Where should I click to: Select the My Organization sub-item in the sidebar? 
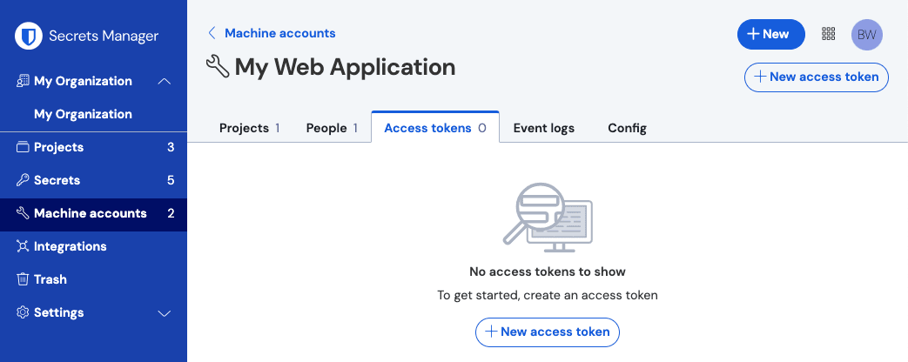coord(83,114)
